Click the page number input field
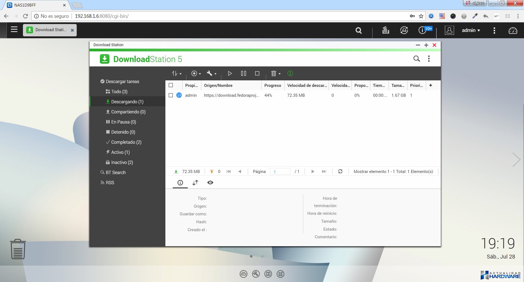 tap(280, 172)
